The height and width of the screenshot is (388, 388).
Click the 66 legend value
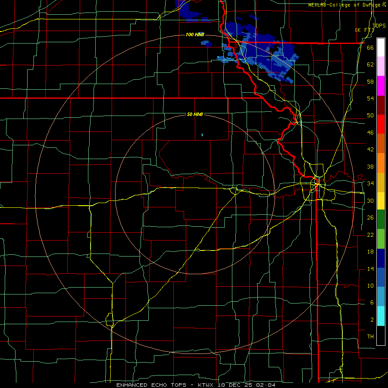[370, 47]
